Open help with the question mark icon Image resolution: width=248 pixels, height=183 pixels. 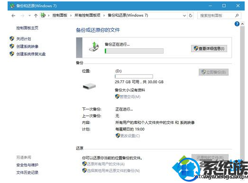(237, 24)
